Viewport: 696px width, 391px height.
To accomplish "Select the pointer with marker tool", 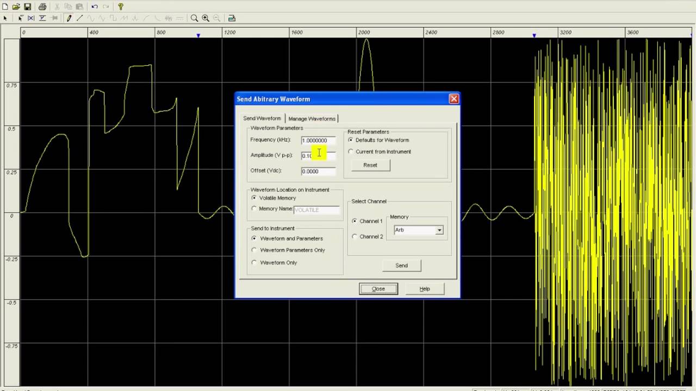I will pos(20,18).
